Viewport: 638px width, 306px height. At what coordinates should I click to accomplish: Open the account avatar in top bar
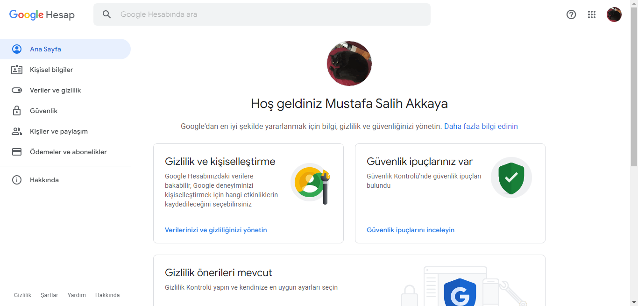[614, 14]
